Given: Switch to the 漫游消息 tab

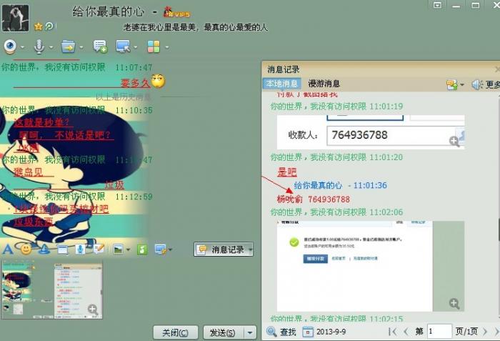Looking at the screenshot, I should (x=324, y=84).
